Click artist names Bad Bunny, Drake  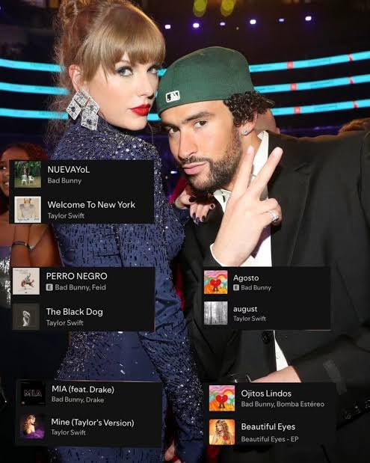[x=78, y=400]
